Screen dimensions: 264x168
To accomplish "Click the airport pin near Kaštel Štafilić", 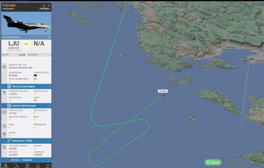I will click(x=220, y=50).
